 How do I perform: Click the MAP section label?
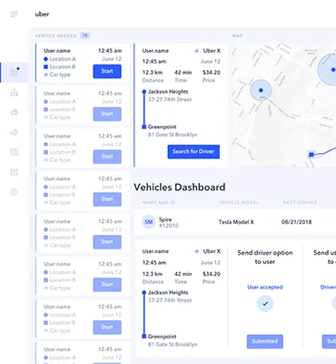[237, 35]
